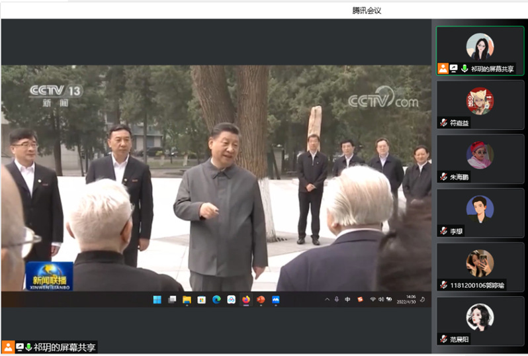The width and height of the screenshot is (528, 356).
Task: Click the Firefox icon in the taskbar
Action: (x=246, y=300)
